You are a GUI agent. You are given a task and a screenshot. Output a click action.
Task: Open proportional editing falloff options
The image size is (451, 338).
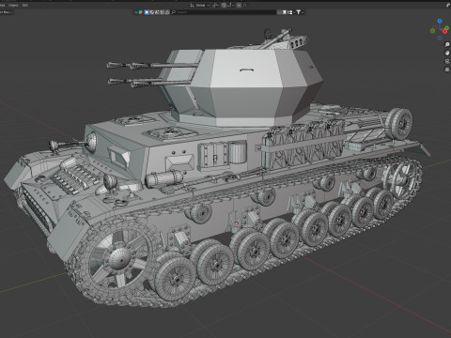point(245,6)
